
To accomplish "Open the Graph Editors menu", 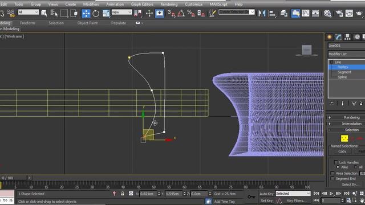I will [142, 4].
